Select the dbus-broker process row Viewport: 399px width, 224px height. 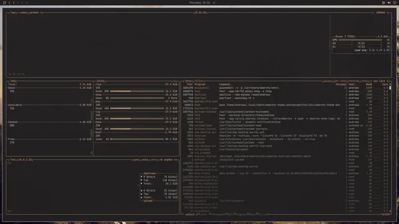pos(285,174)
